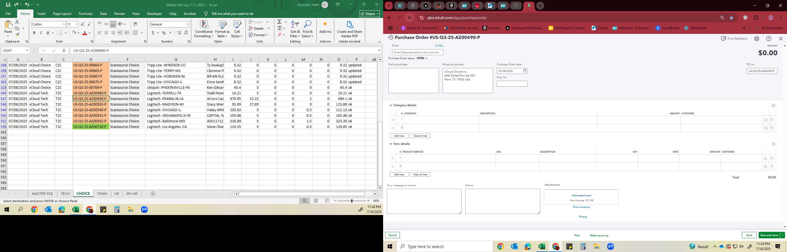This screenshot has width=787, height=252.
Task: Open the Page Layout ribbon tab
Action: [x=62, y=14]
